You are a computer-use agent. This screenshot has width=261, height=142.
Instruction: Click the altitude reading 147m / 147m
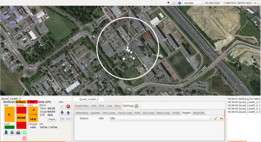pos(48,127)
